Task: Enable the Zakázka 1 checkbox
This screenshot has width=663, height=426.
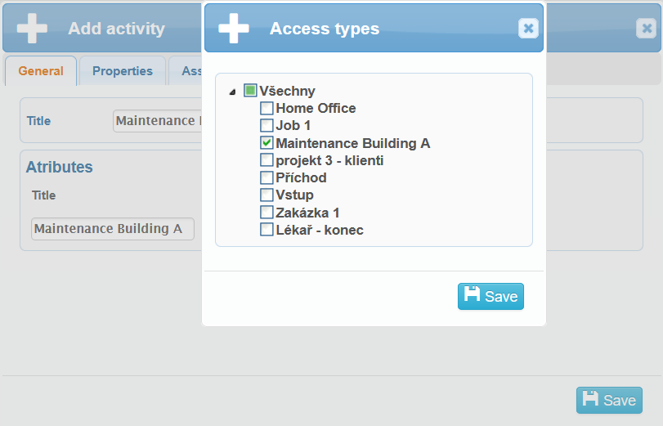Action: 267,212
